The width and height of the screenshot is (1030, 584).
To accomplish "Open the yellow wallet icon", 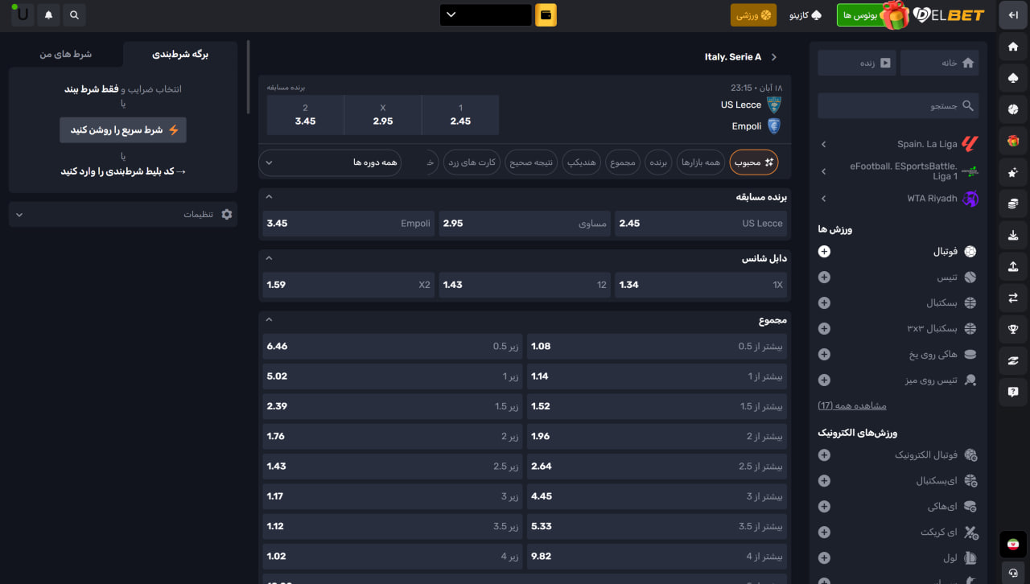I will pyautogui.click(x=546, y=14).
